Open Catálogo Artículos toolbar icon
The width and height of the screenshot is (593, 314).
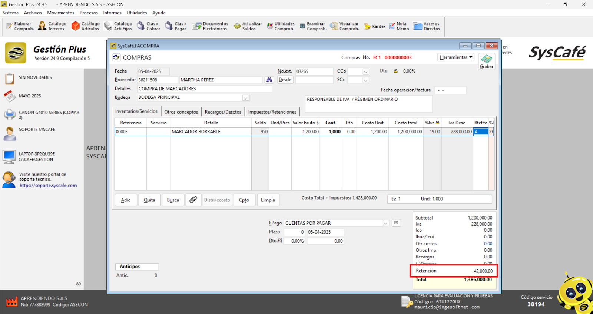pos(86,26)
